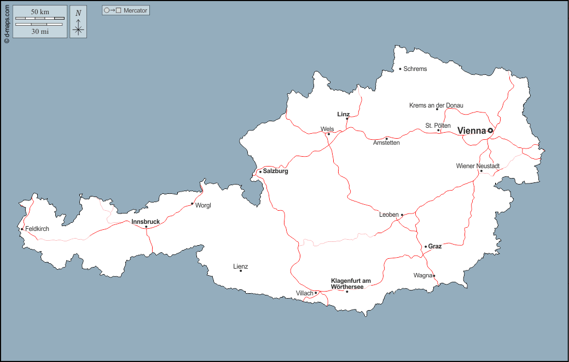Click the Mercator projection badge

pos(126,10)
